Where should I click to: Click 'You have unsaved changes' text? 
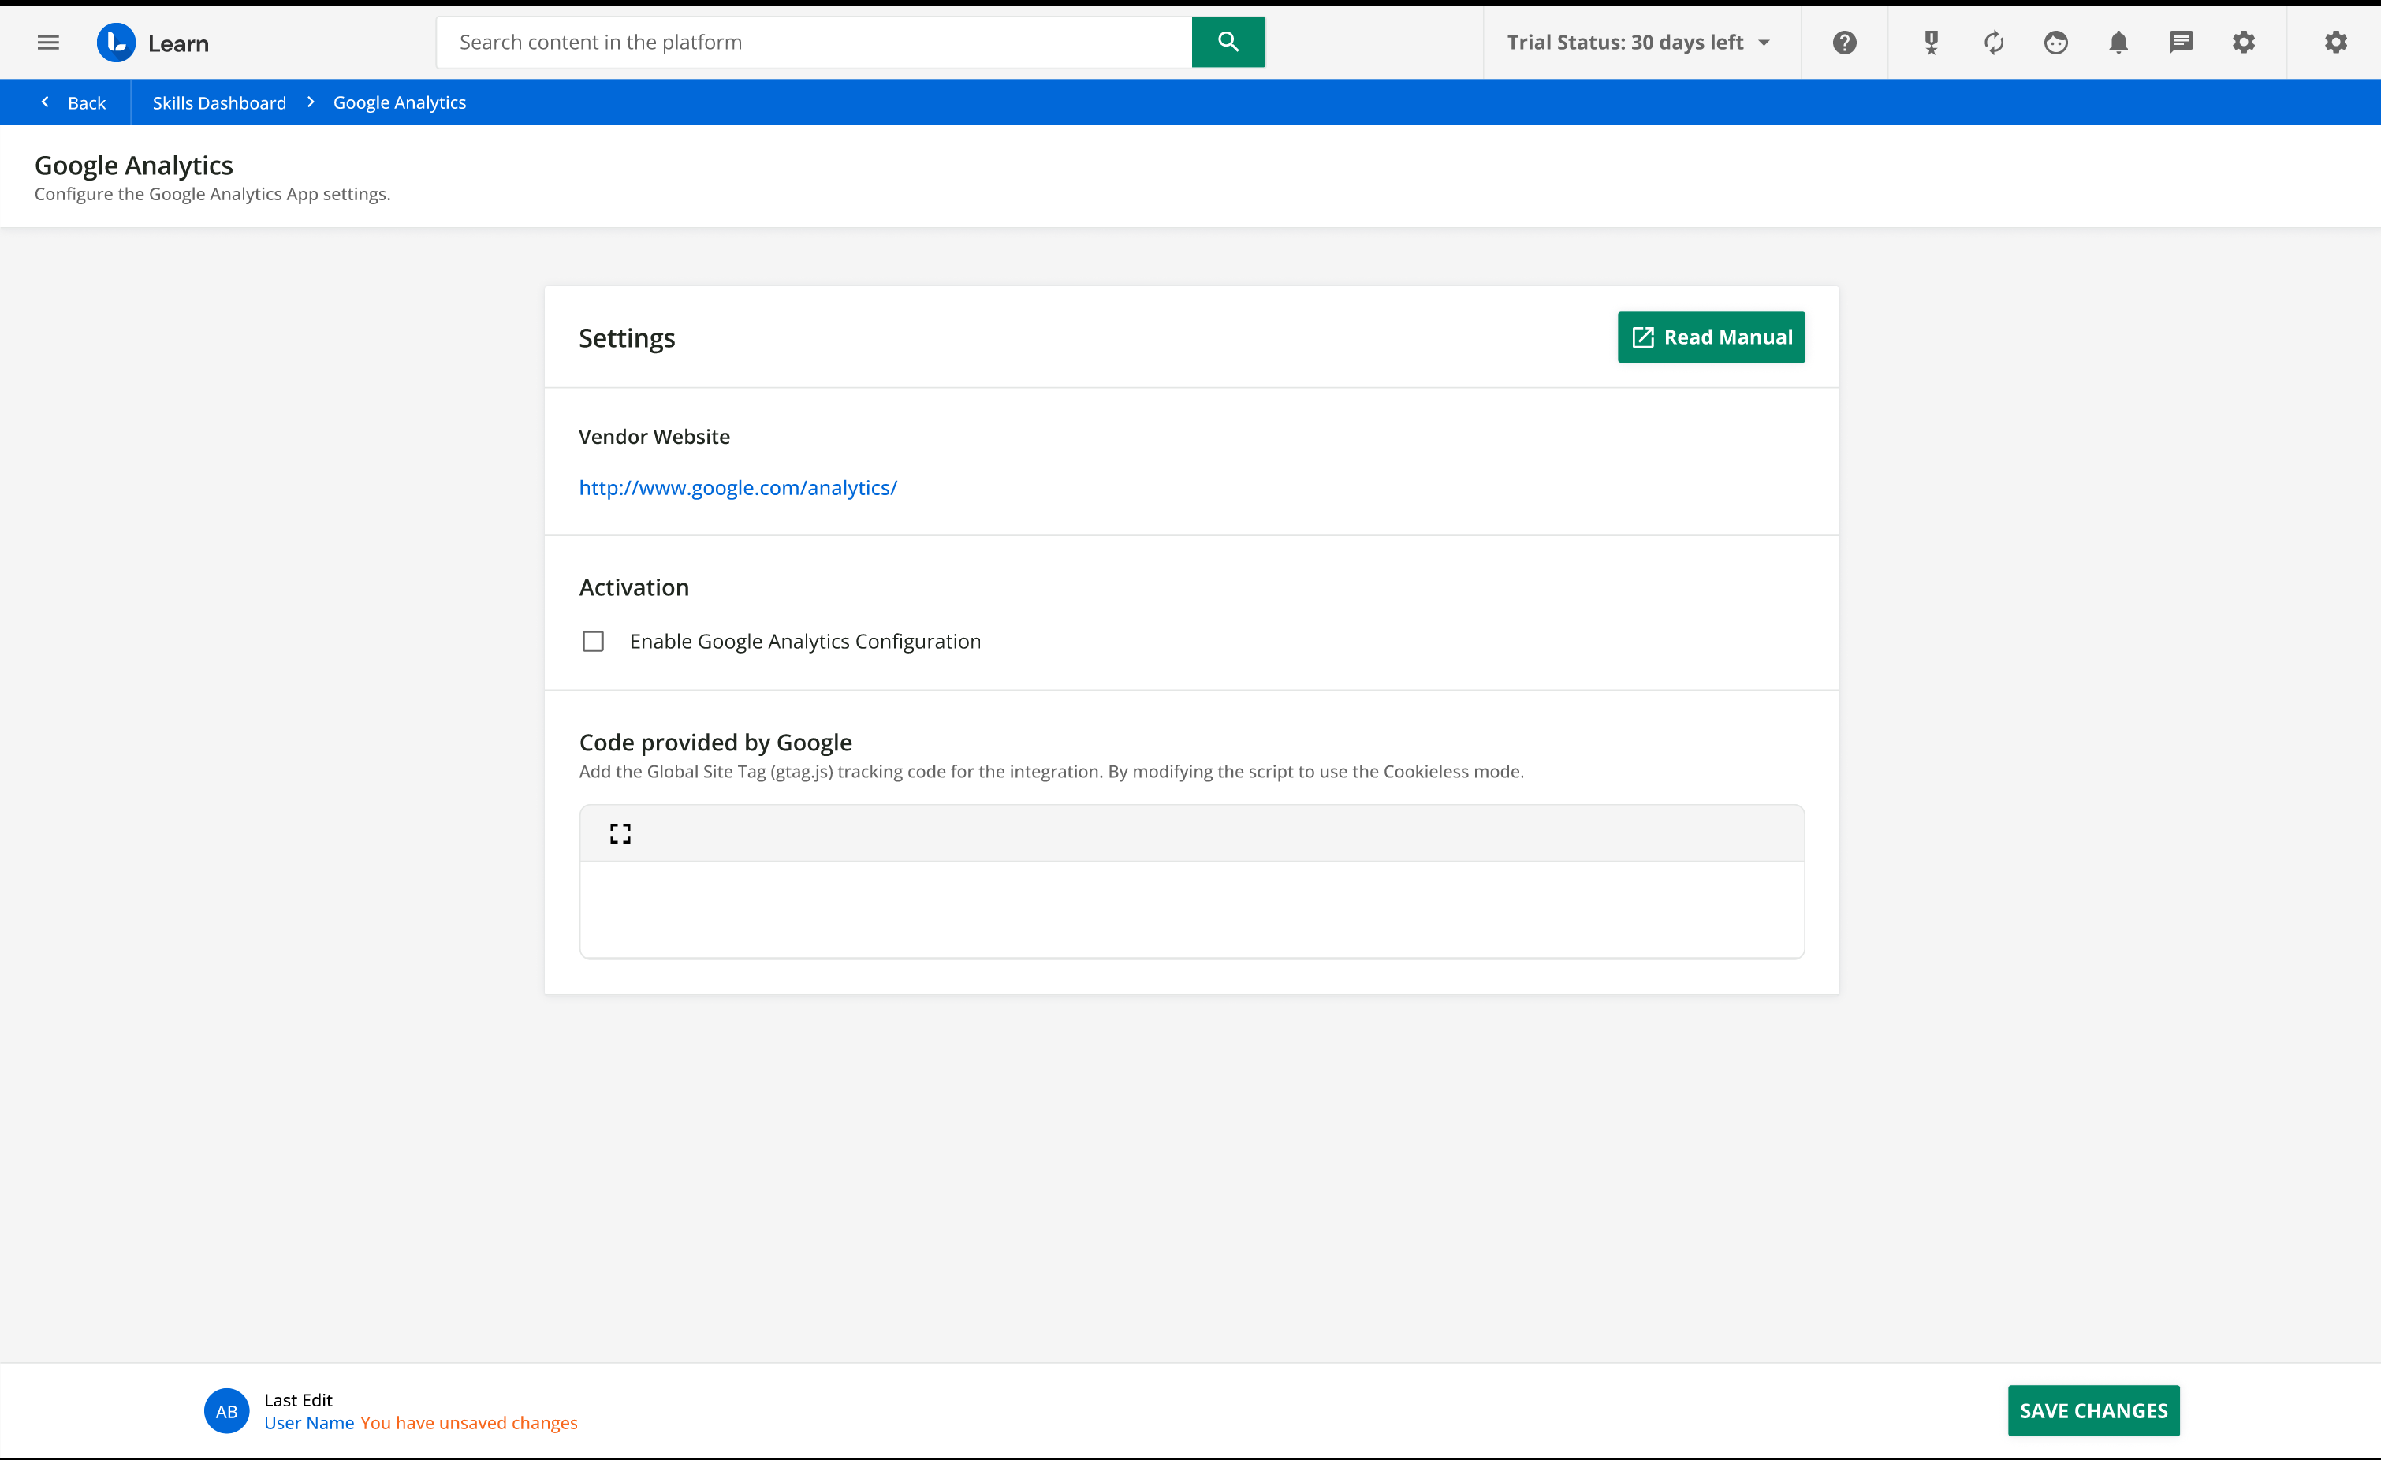click(x=468, y=1422)
